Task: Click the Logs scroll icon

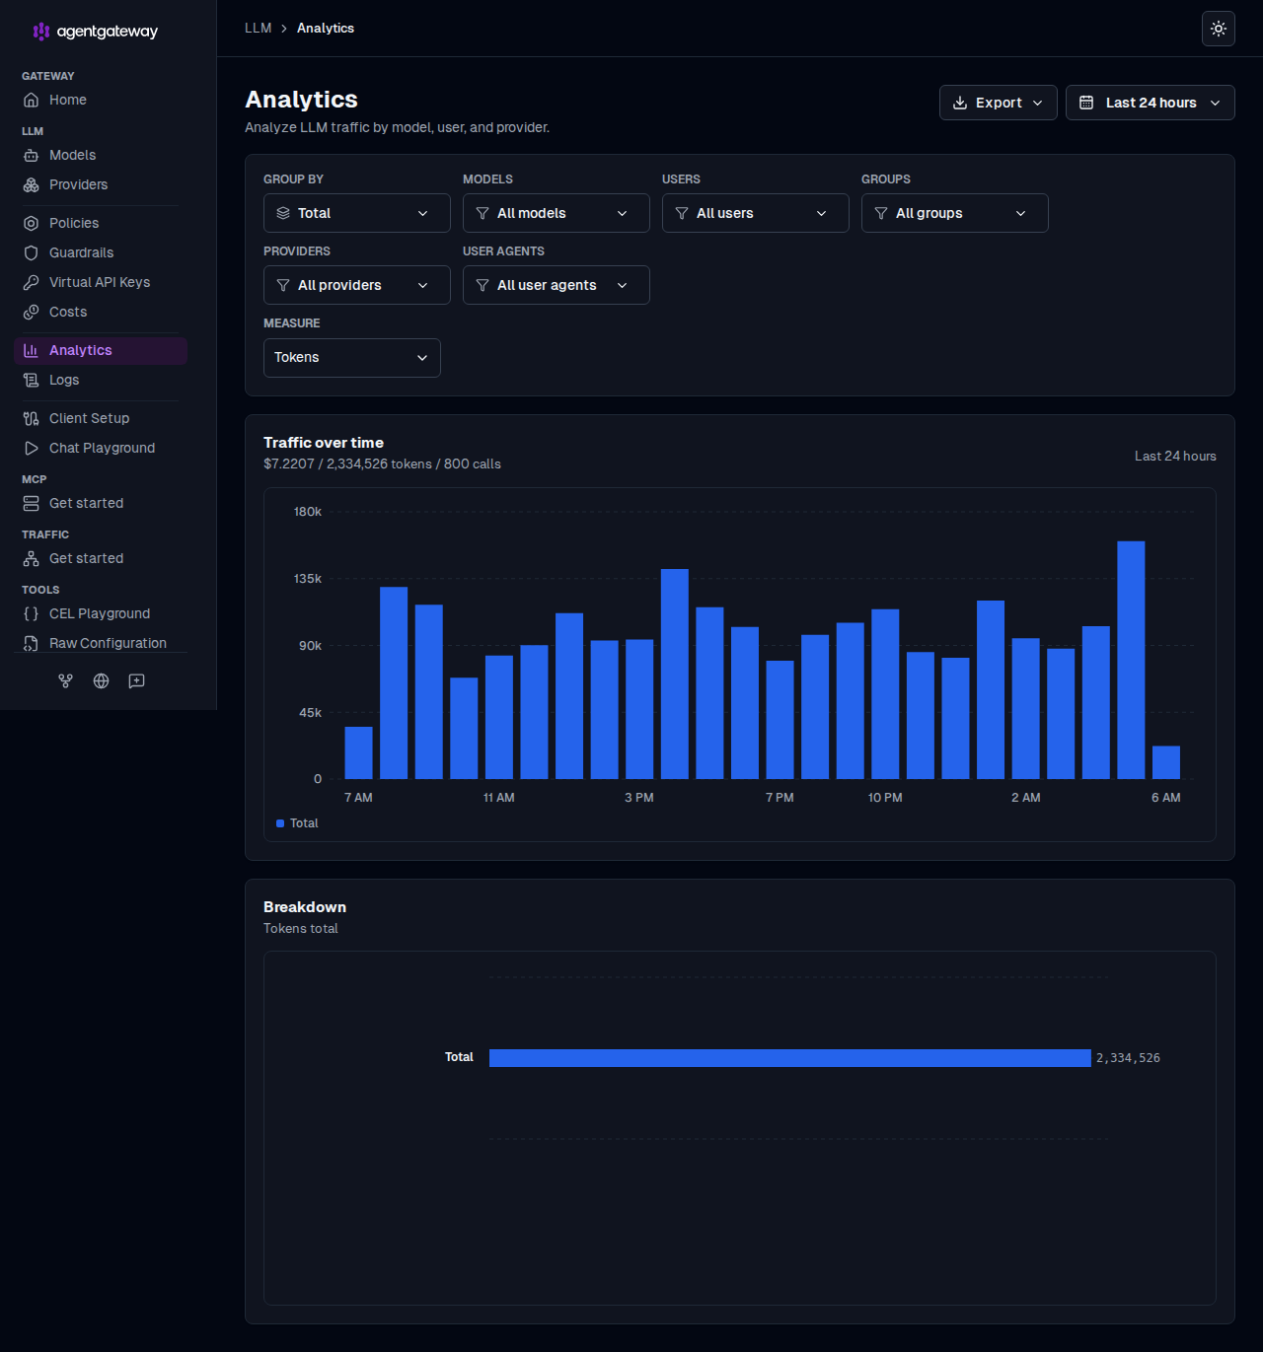Action: click(x=31, y=380)
